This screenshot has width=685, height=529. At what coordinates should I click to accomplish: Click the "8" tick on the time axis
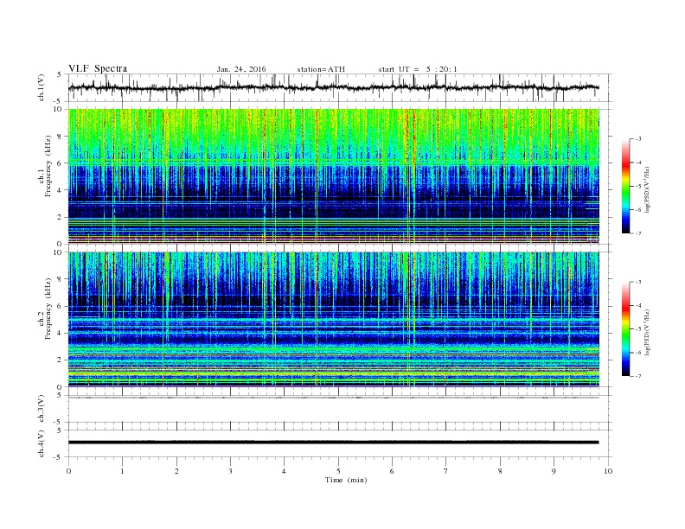500,471
